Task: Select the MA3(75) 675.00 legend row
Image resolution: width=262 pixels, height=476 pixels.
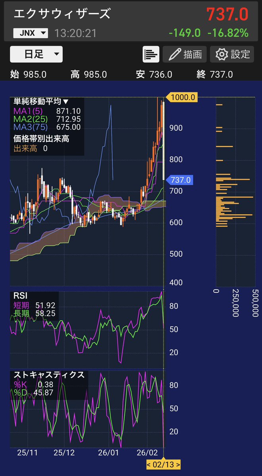Action: pyautogui.click(x=47, y=127)
